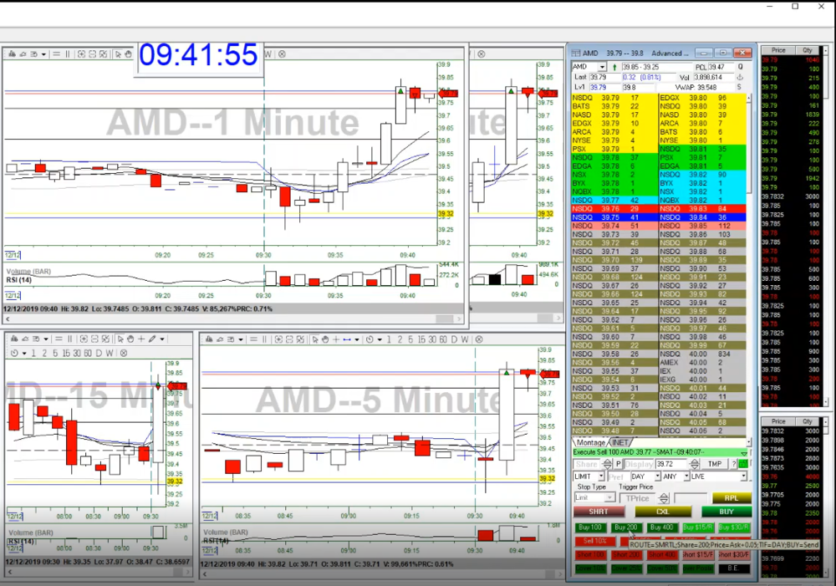The width and height of the screenshot is (836, 586).
Task: Switch to the Montage tab
Action: [x=589, y=442]
